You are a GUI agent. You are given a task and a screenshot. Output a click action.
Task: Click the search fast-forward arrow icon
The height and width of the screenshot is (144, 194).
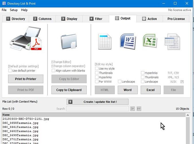(139, 109)
